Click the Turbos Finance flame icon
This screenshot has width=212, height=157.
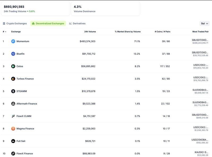click(x=13, y=79)
